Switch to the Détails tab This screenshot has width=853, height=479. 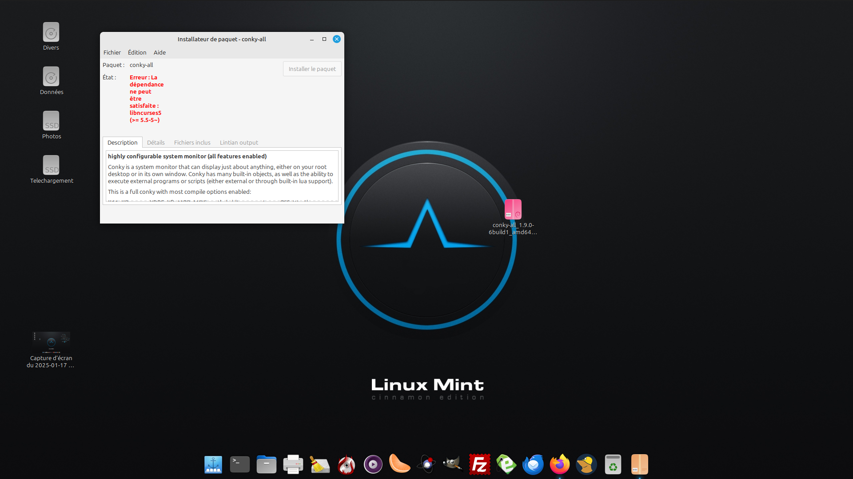pos(156,142)
